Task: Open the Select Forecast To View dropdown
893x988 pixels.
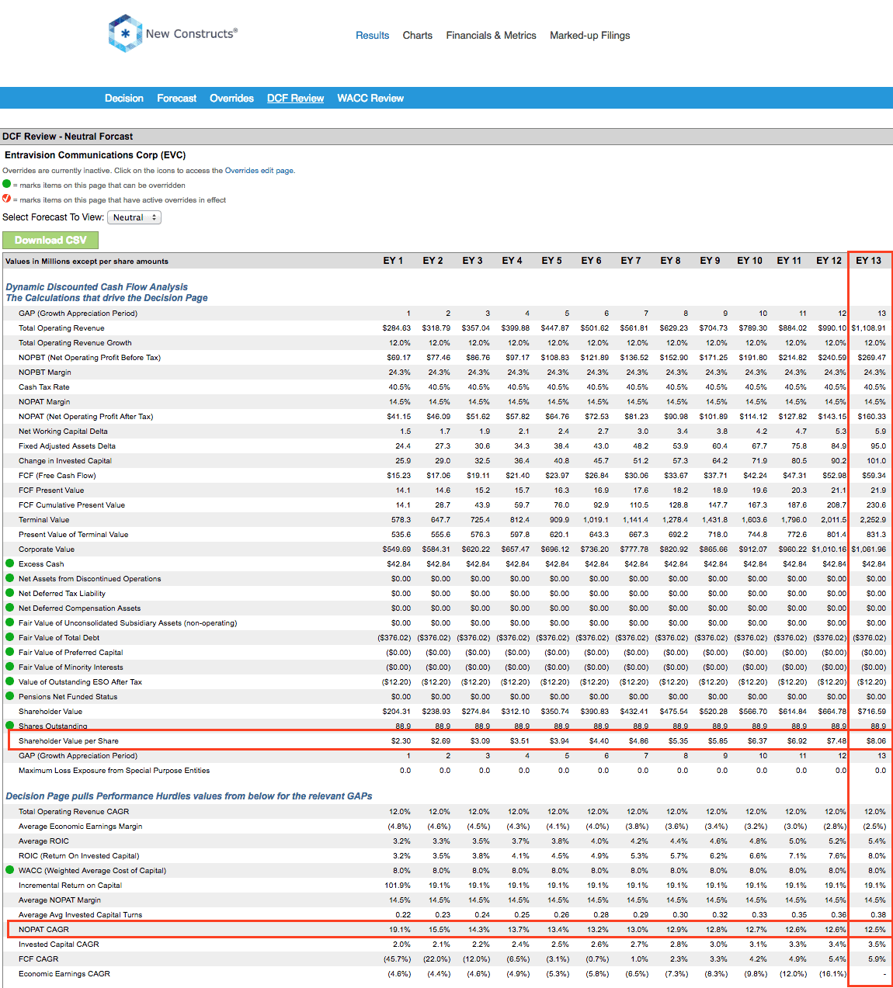Action: 134,217
